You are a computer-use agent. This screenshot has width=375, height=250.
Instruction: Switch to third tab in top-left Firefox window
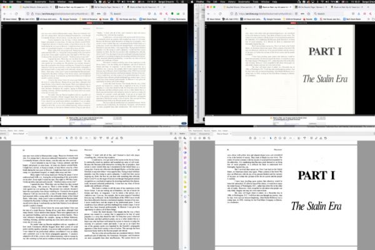[107, 7]
